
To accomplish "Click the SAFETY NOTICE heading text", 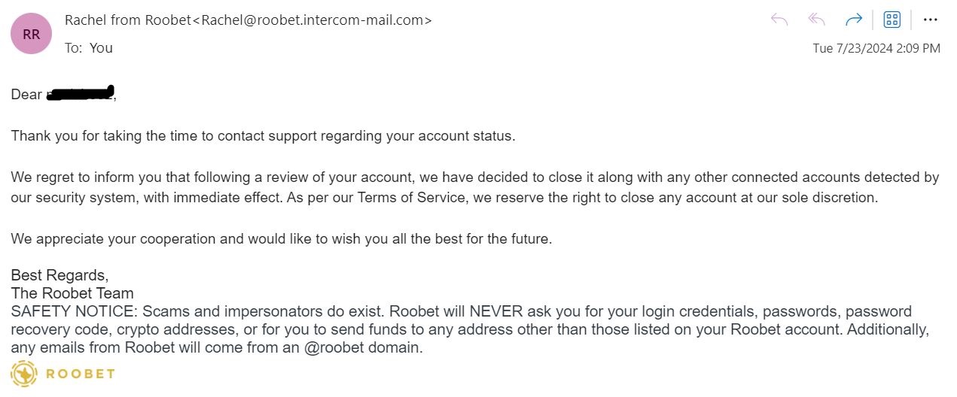I will pos(75,311).
